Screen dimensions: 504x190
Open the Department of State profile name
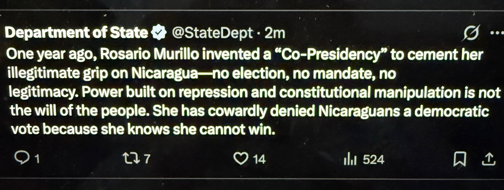(x=76, y=33)
